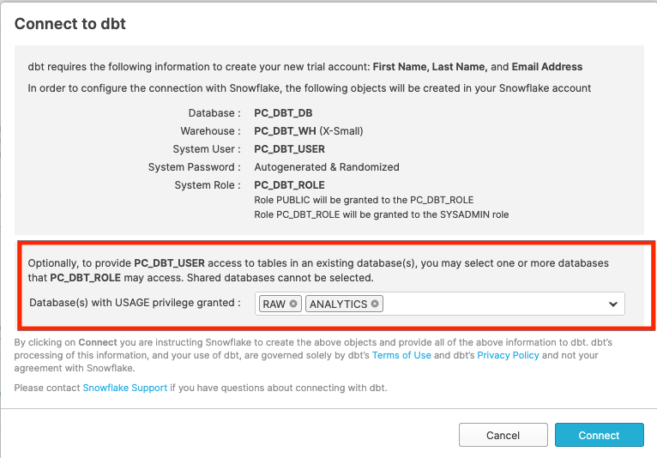
Task: Click 'Database(s) with USAGE privilege granted' label
Action: point(135,303)
